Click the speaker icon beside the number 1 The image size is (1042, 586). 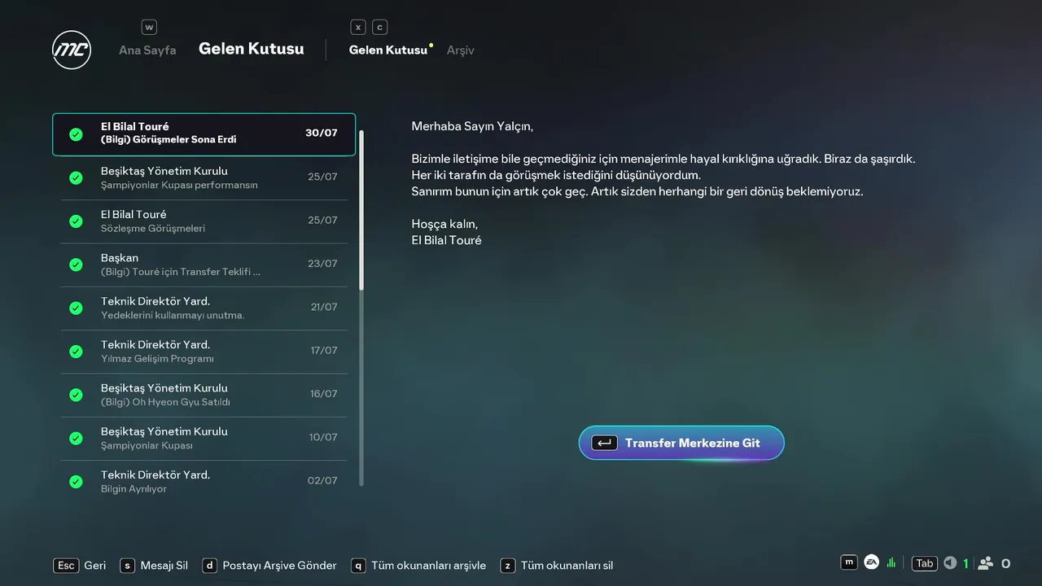click(950, 563)
